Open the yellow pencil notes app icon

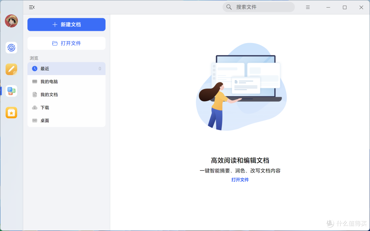pos(11,69)
